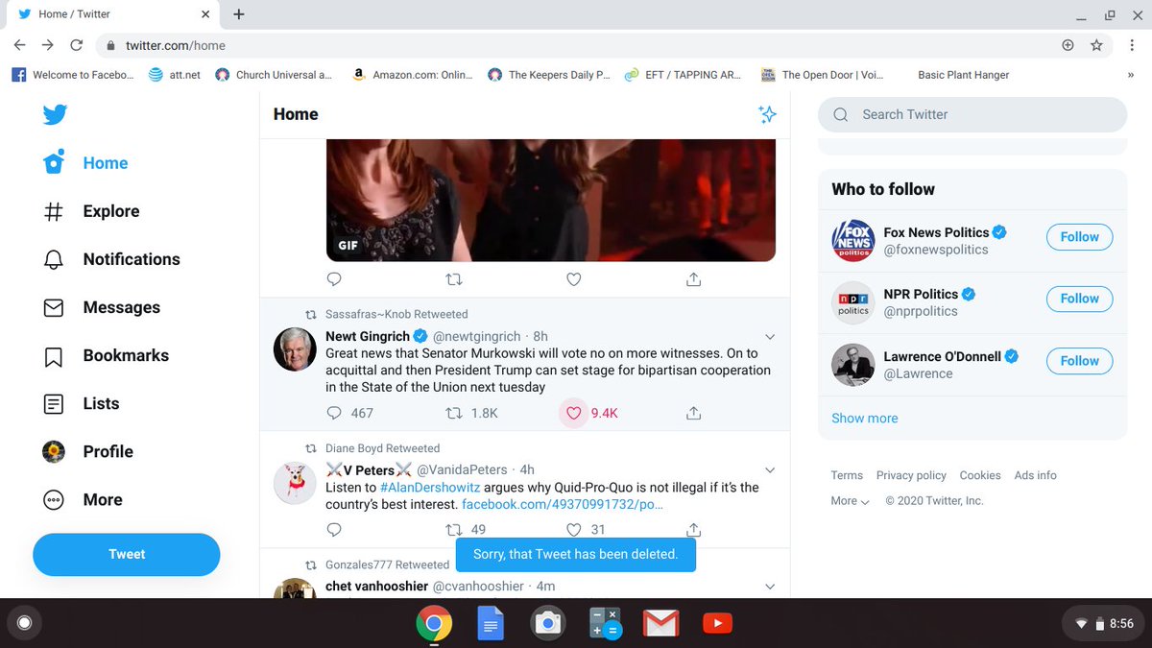The height and width of the screenshot is (648, 1152).
Task: Open the Chrome OS launcher button
Action: click(24, 624)
